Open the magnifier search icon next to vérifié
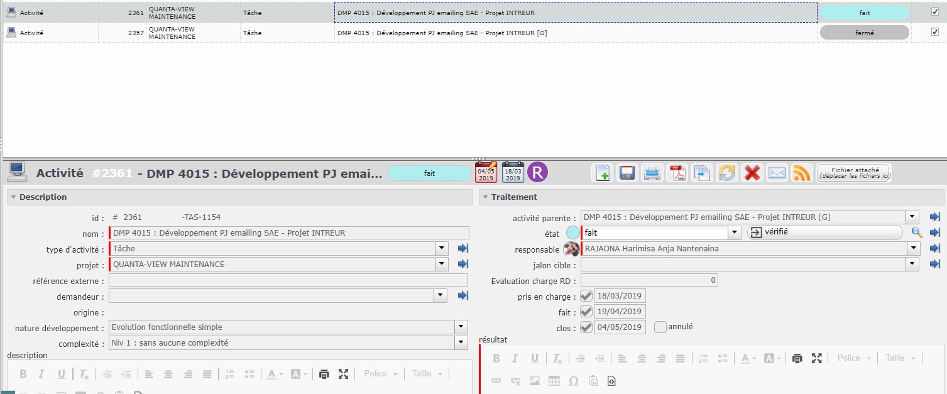Viewport: 947px width, 394px height. pyautogui.click(x=917, y=233)
